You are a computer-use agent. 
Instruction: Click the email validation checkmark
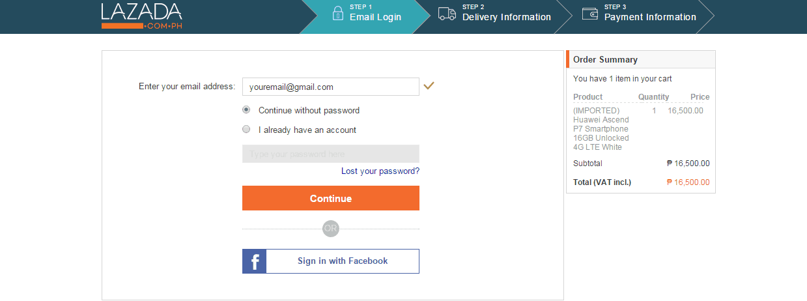(x=429, y=85)
